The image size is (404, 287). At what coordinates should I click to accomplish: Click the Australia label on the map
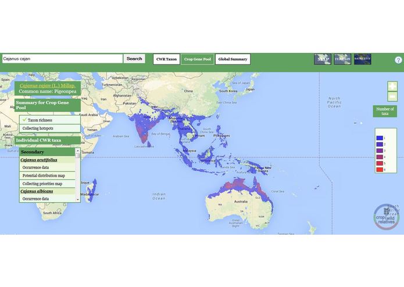241,202
